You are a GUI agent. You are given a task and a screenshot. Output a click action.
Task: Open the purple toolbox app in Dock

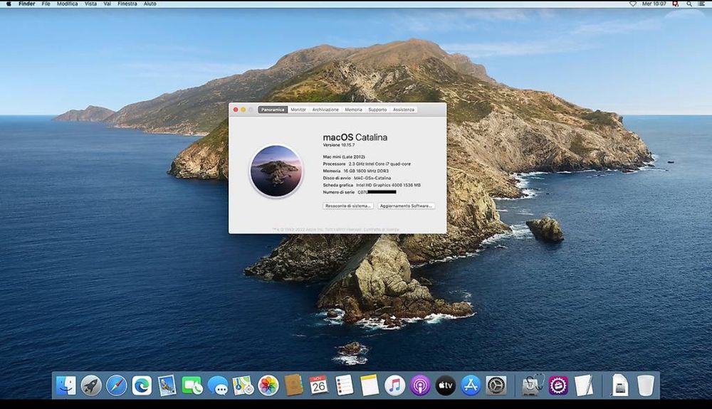[558, 386]
